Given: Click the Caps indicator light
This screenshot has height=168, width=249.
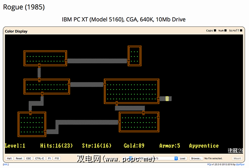Looking at the screenshot, I should click(x=215, y=30).
